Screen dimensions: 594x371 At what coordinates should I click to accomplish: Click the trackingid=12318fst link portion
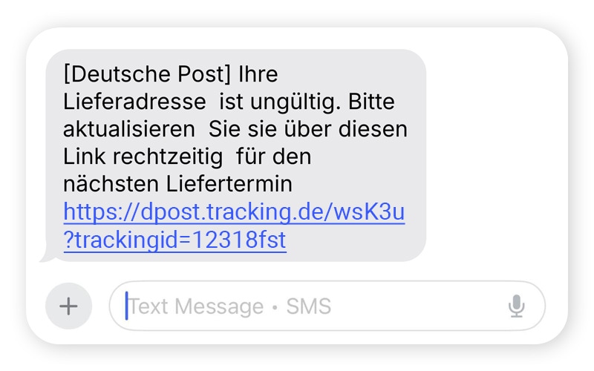pyautogui.click(x=174, y=240)
